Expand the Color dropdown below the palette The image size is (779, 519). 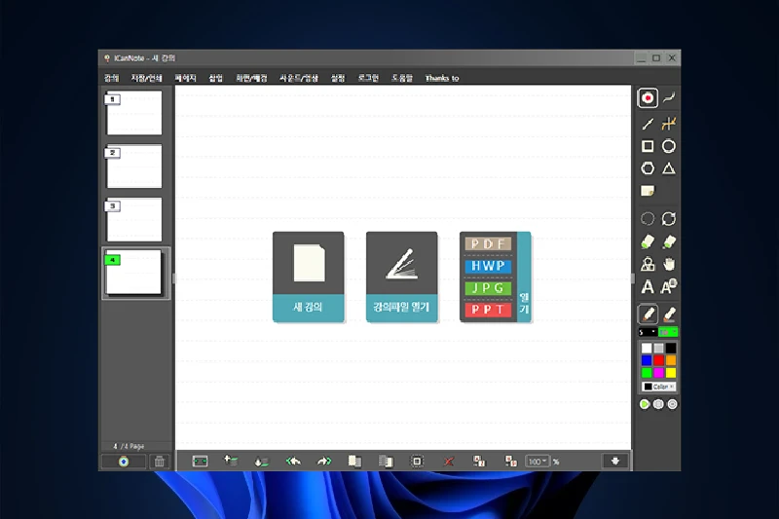pos(659,387)
